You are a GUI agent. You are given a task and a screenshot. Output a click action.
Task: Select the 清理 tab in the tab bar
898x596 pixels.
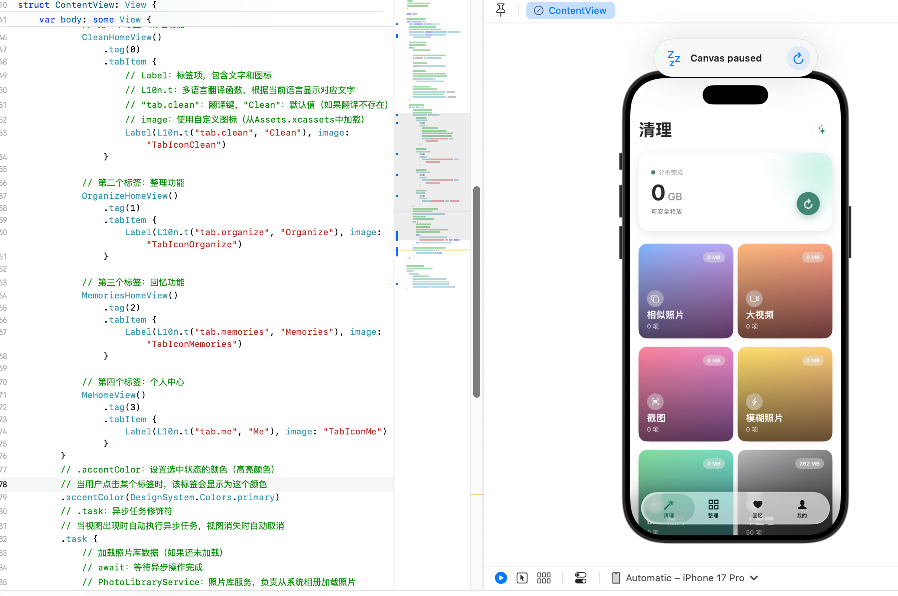[669, 508]
